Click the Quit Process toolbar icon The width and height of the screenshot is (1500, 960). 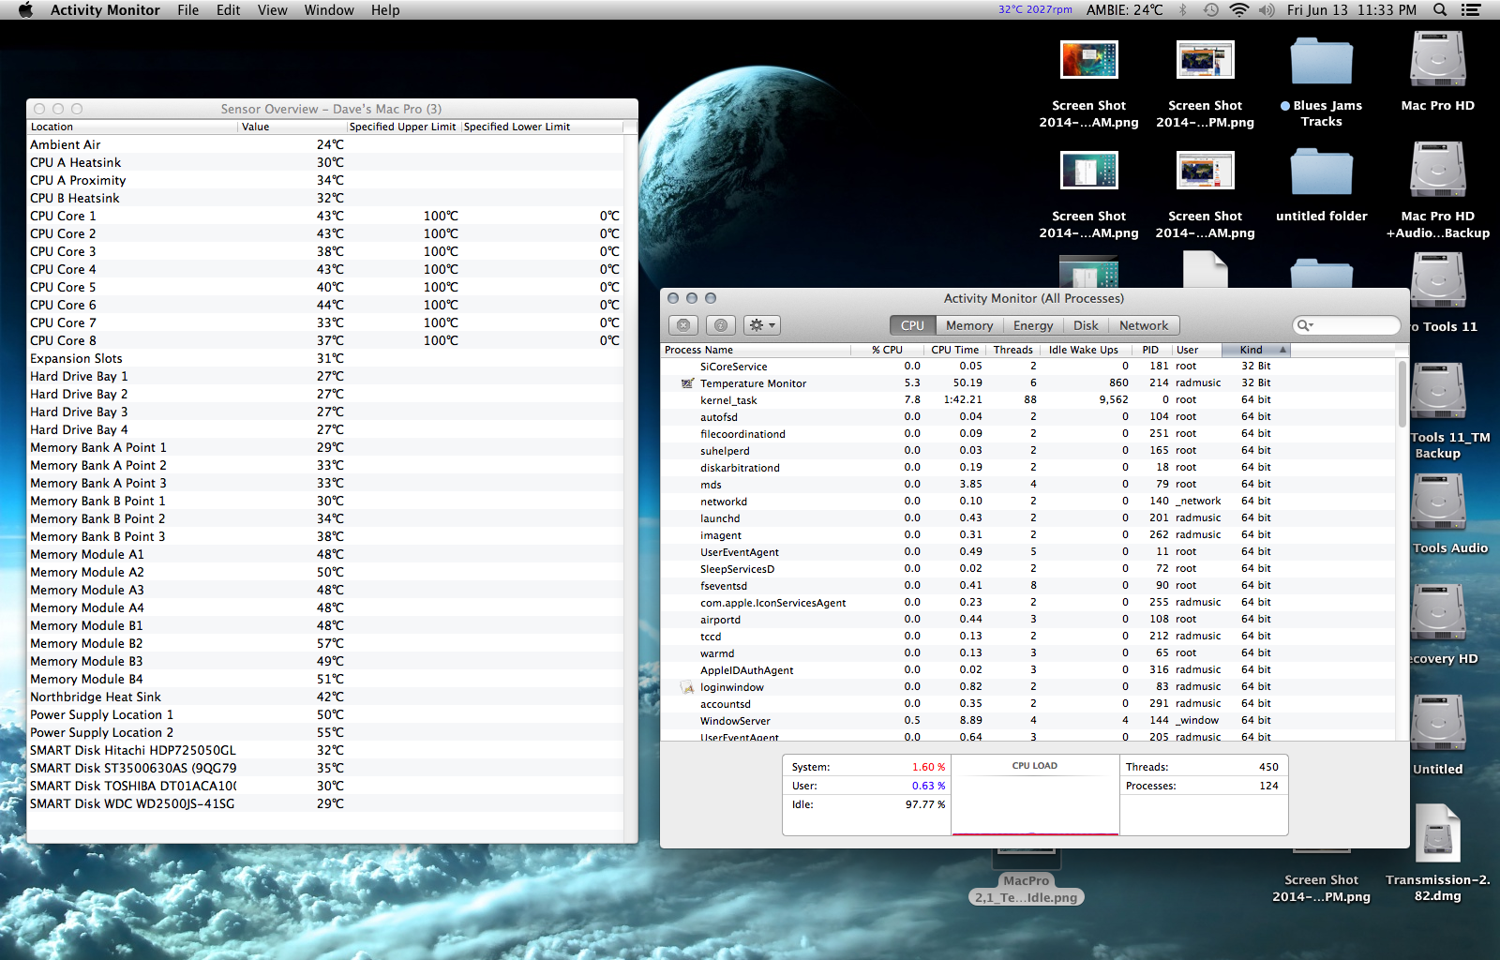(x=683, y=325)
